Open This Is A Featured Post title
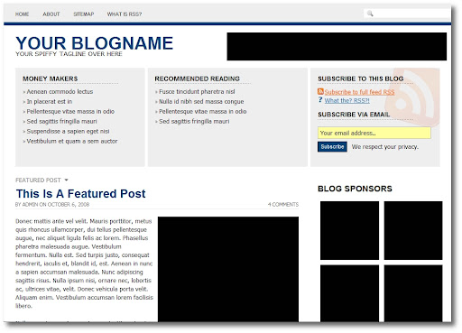Viewport: 462px width, 333px height. (80, 193)
